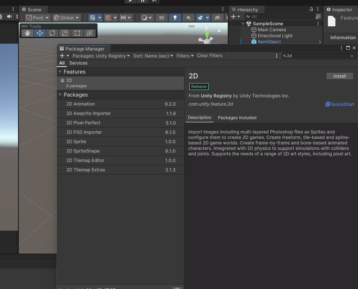Open Global handle rotation dropdown
This screenshot has height=289, width=358.
coord(66,18)
